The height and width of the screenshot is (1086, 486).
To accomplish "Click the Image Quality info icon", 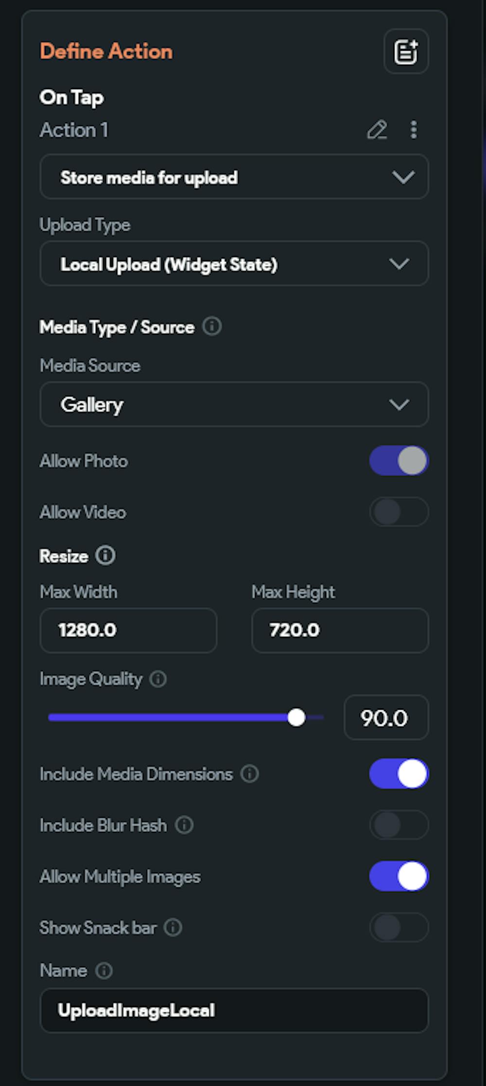I will click(158, 679).
